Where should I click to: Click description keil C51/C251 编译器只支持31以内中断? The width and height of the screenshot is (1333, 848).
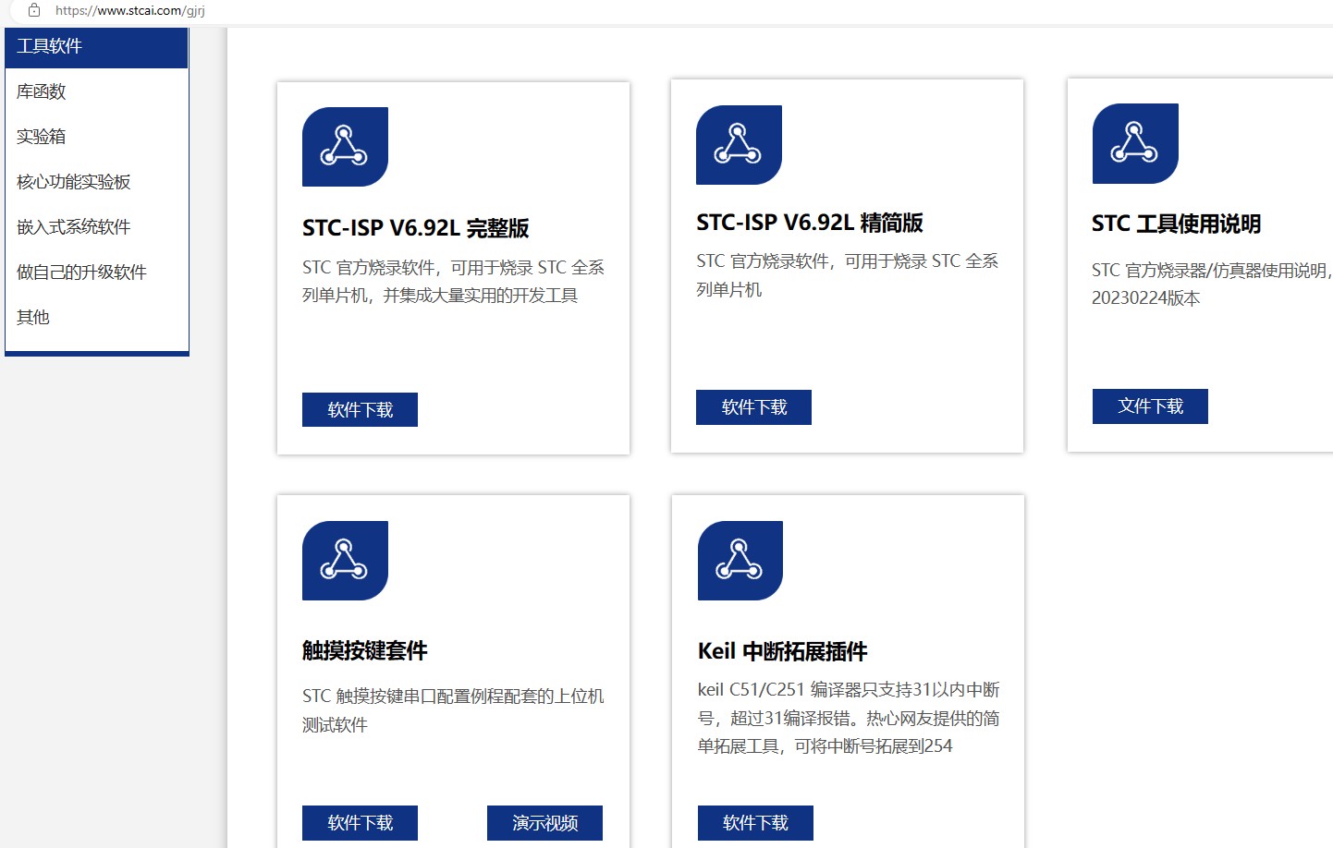(849, 690)
